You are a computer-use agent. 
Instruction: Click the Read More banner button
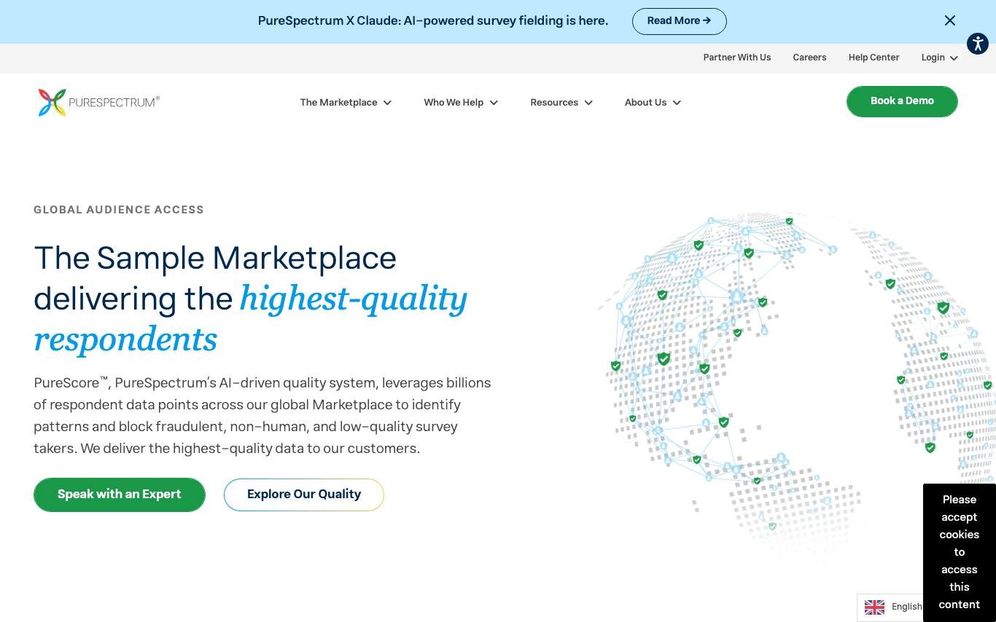(x=680, y=21)
